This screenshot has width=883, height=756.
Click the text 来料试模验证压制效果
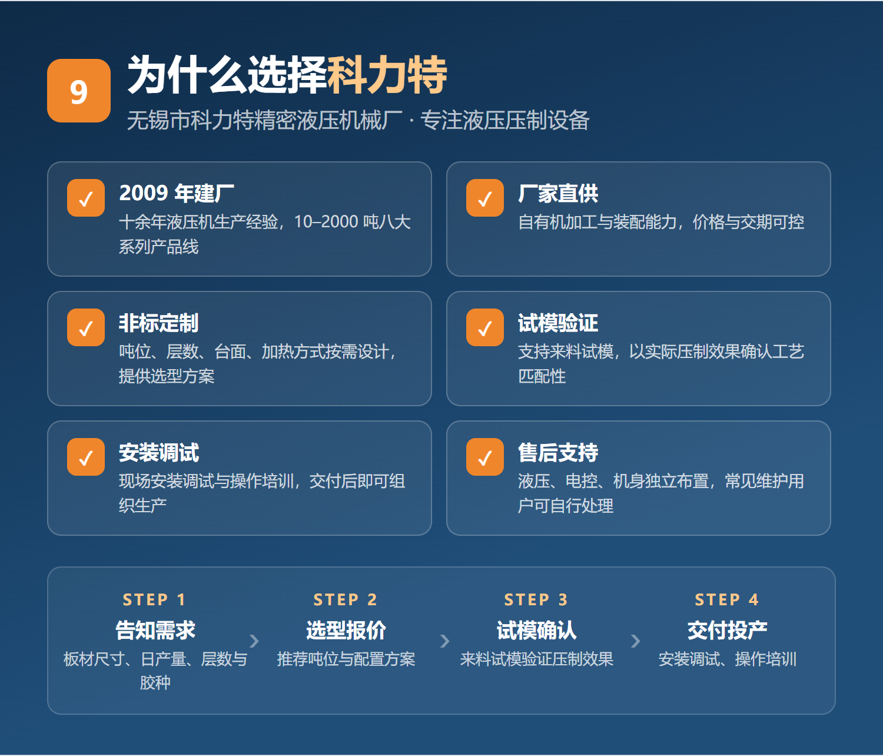pos(537,659)
